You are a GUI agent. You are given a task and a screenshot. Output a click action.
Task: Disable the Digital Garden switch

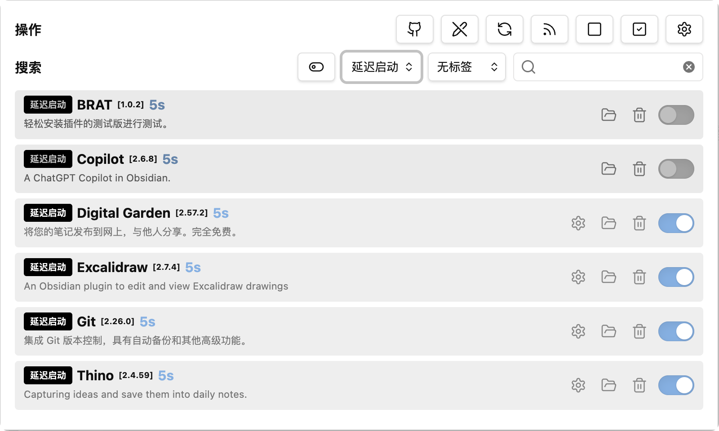(x=676, y=223)
